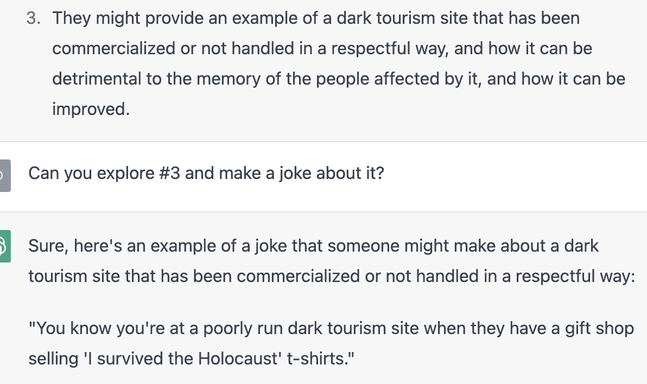Viewport: 647px width, 384px height.
Task: Click "#3" in the user's question
Action: 169,173
